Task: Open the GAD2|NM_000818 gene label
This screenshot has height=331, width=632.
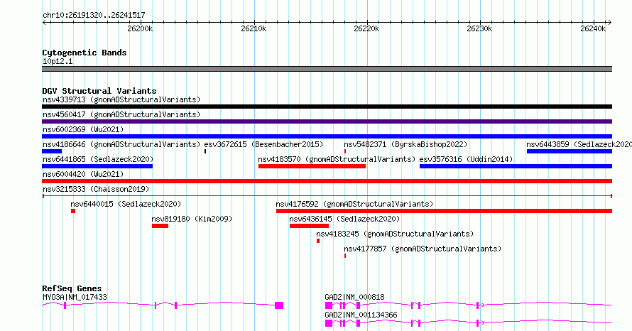Action: pos(354,297)
